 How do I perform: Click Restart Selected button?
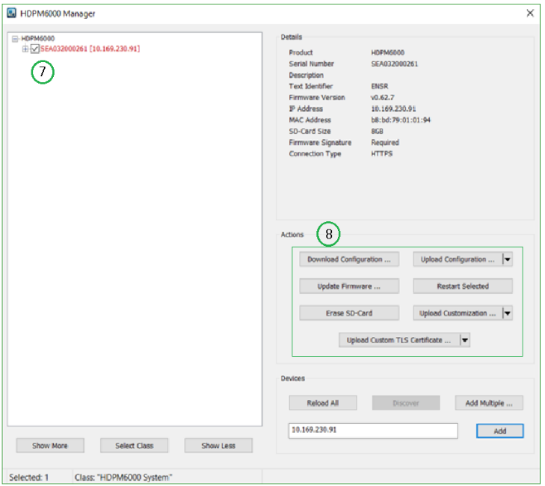tap(463, 286)
